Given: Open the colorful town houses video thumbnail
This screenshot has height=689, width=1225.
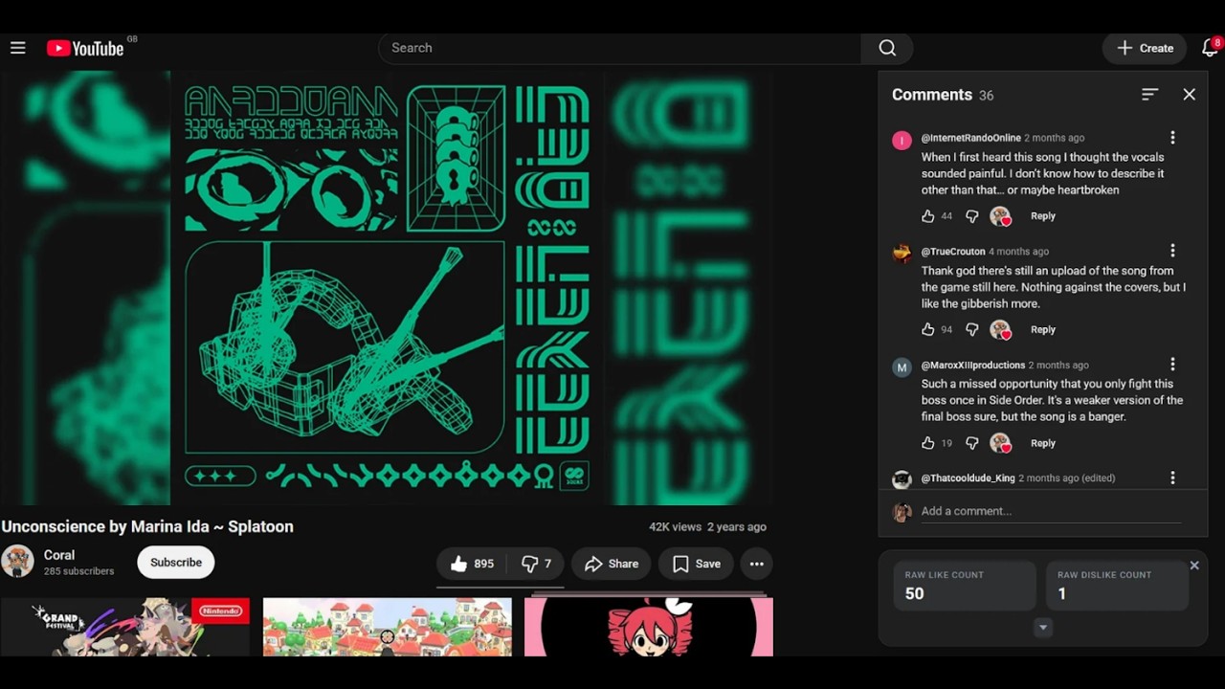Looking at the screenshot, I should pos(388,627).
